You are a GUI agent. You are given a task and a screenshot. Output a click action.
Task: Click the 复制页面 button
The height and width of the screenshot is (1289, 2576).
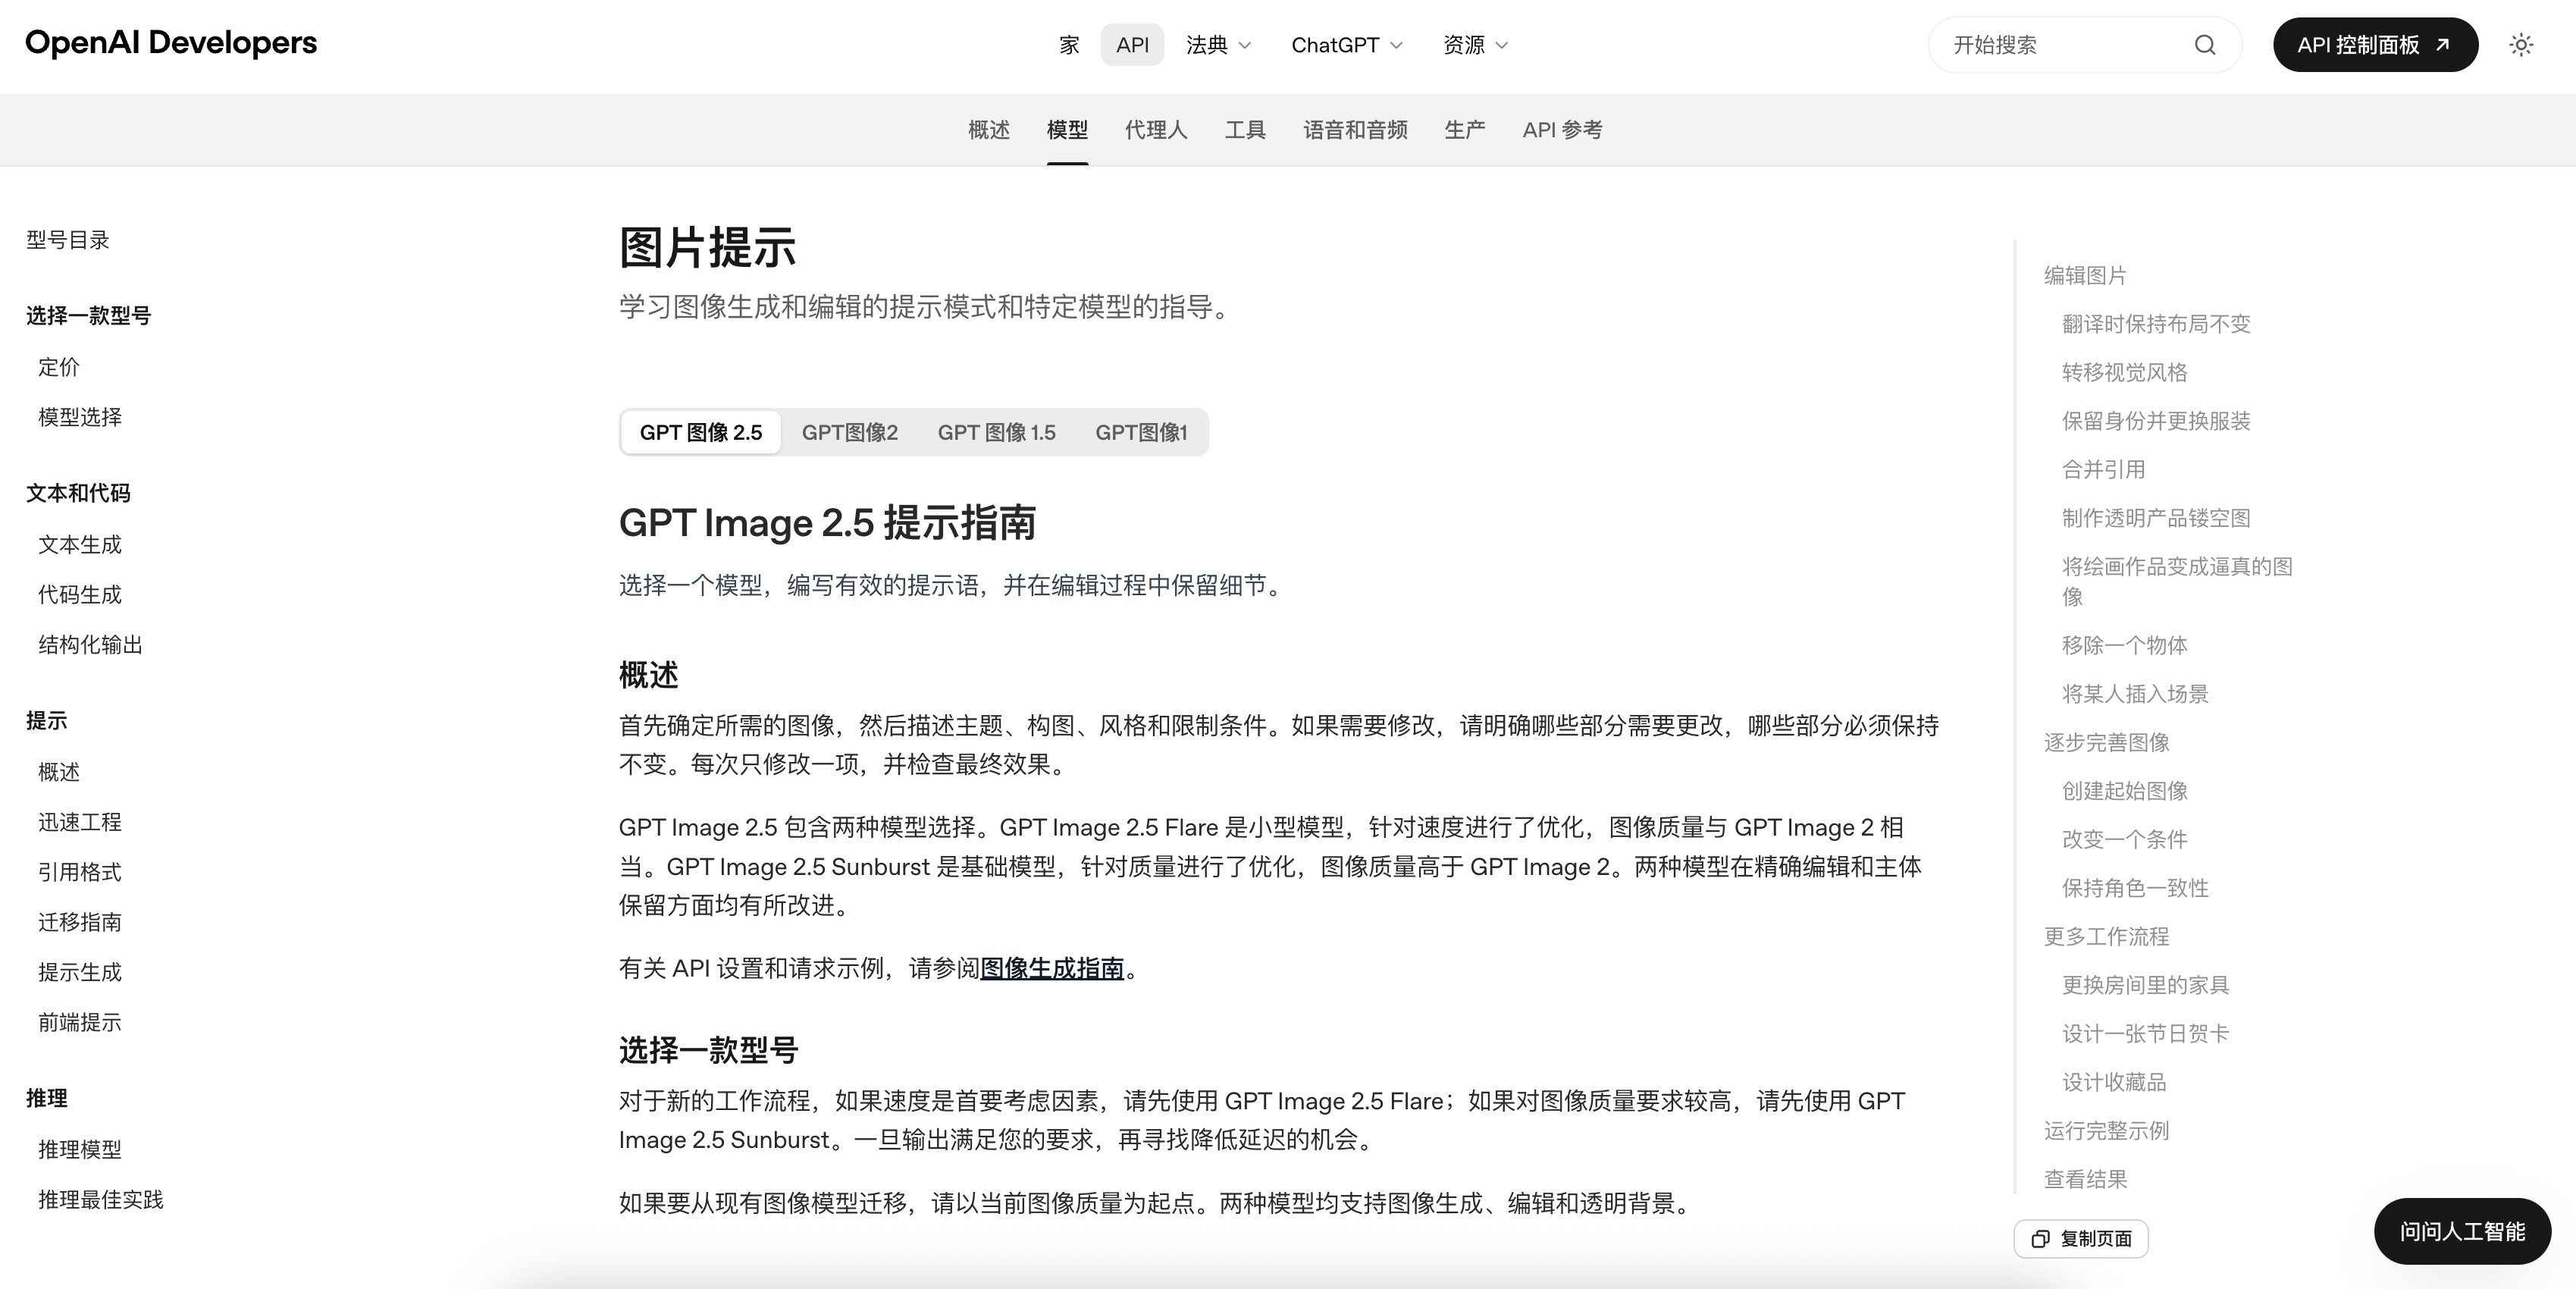coord(2081,1239)
